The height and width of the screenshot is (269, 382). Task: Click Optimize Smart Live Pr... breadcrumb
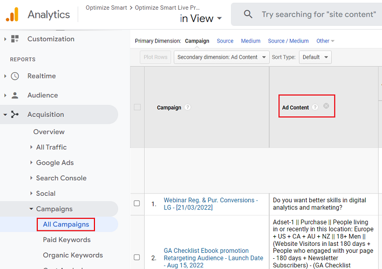[167, 8]
